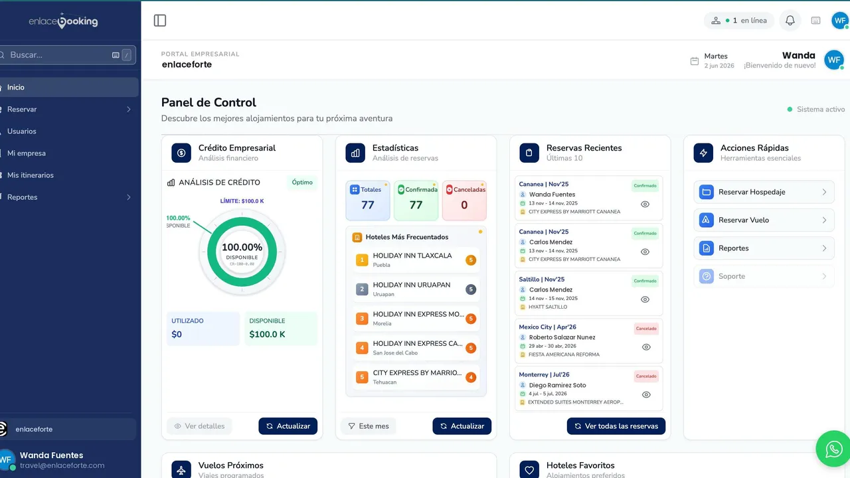Click the Reservar Vuelo plane icon
The height and width of the screenshot is (478, 850).
tap(707, 220)
